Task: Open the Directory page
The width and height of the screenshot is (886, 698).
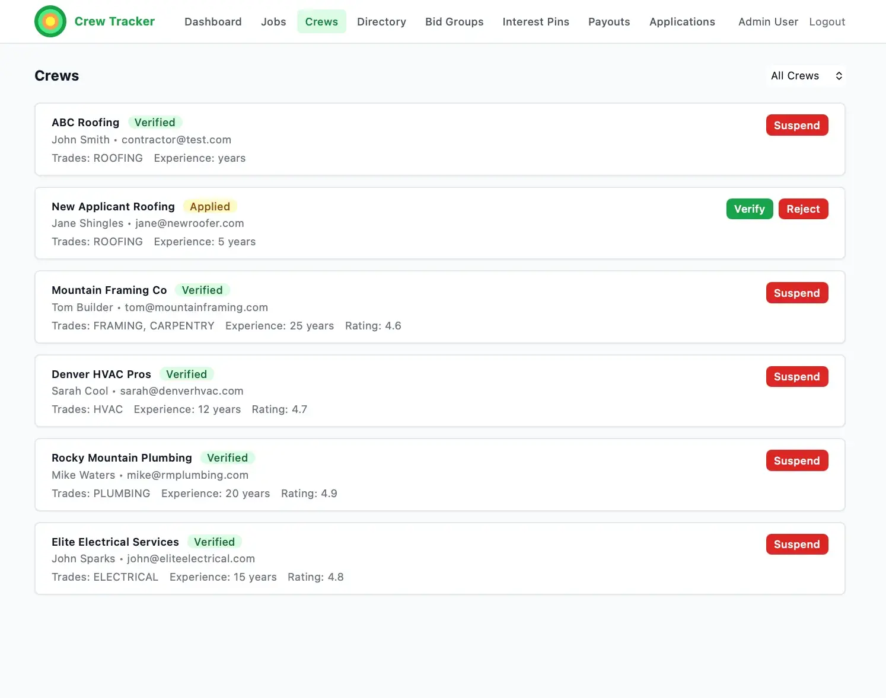Action: (381, 22)
